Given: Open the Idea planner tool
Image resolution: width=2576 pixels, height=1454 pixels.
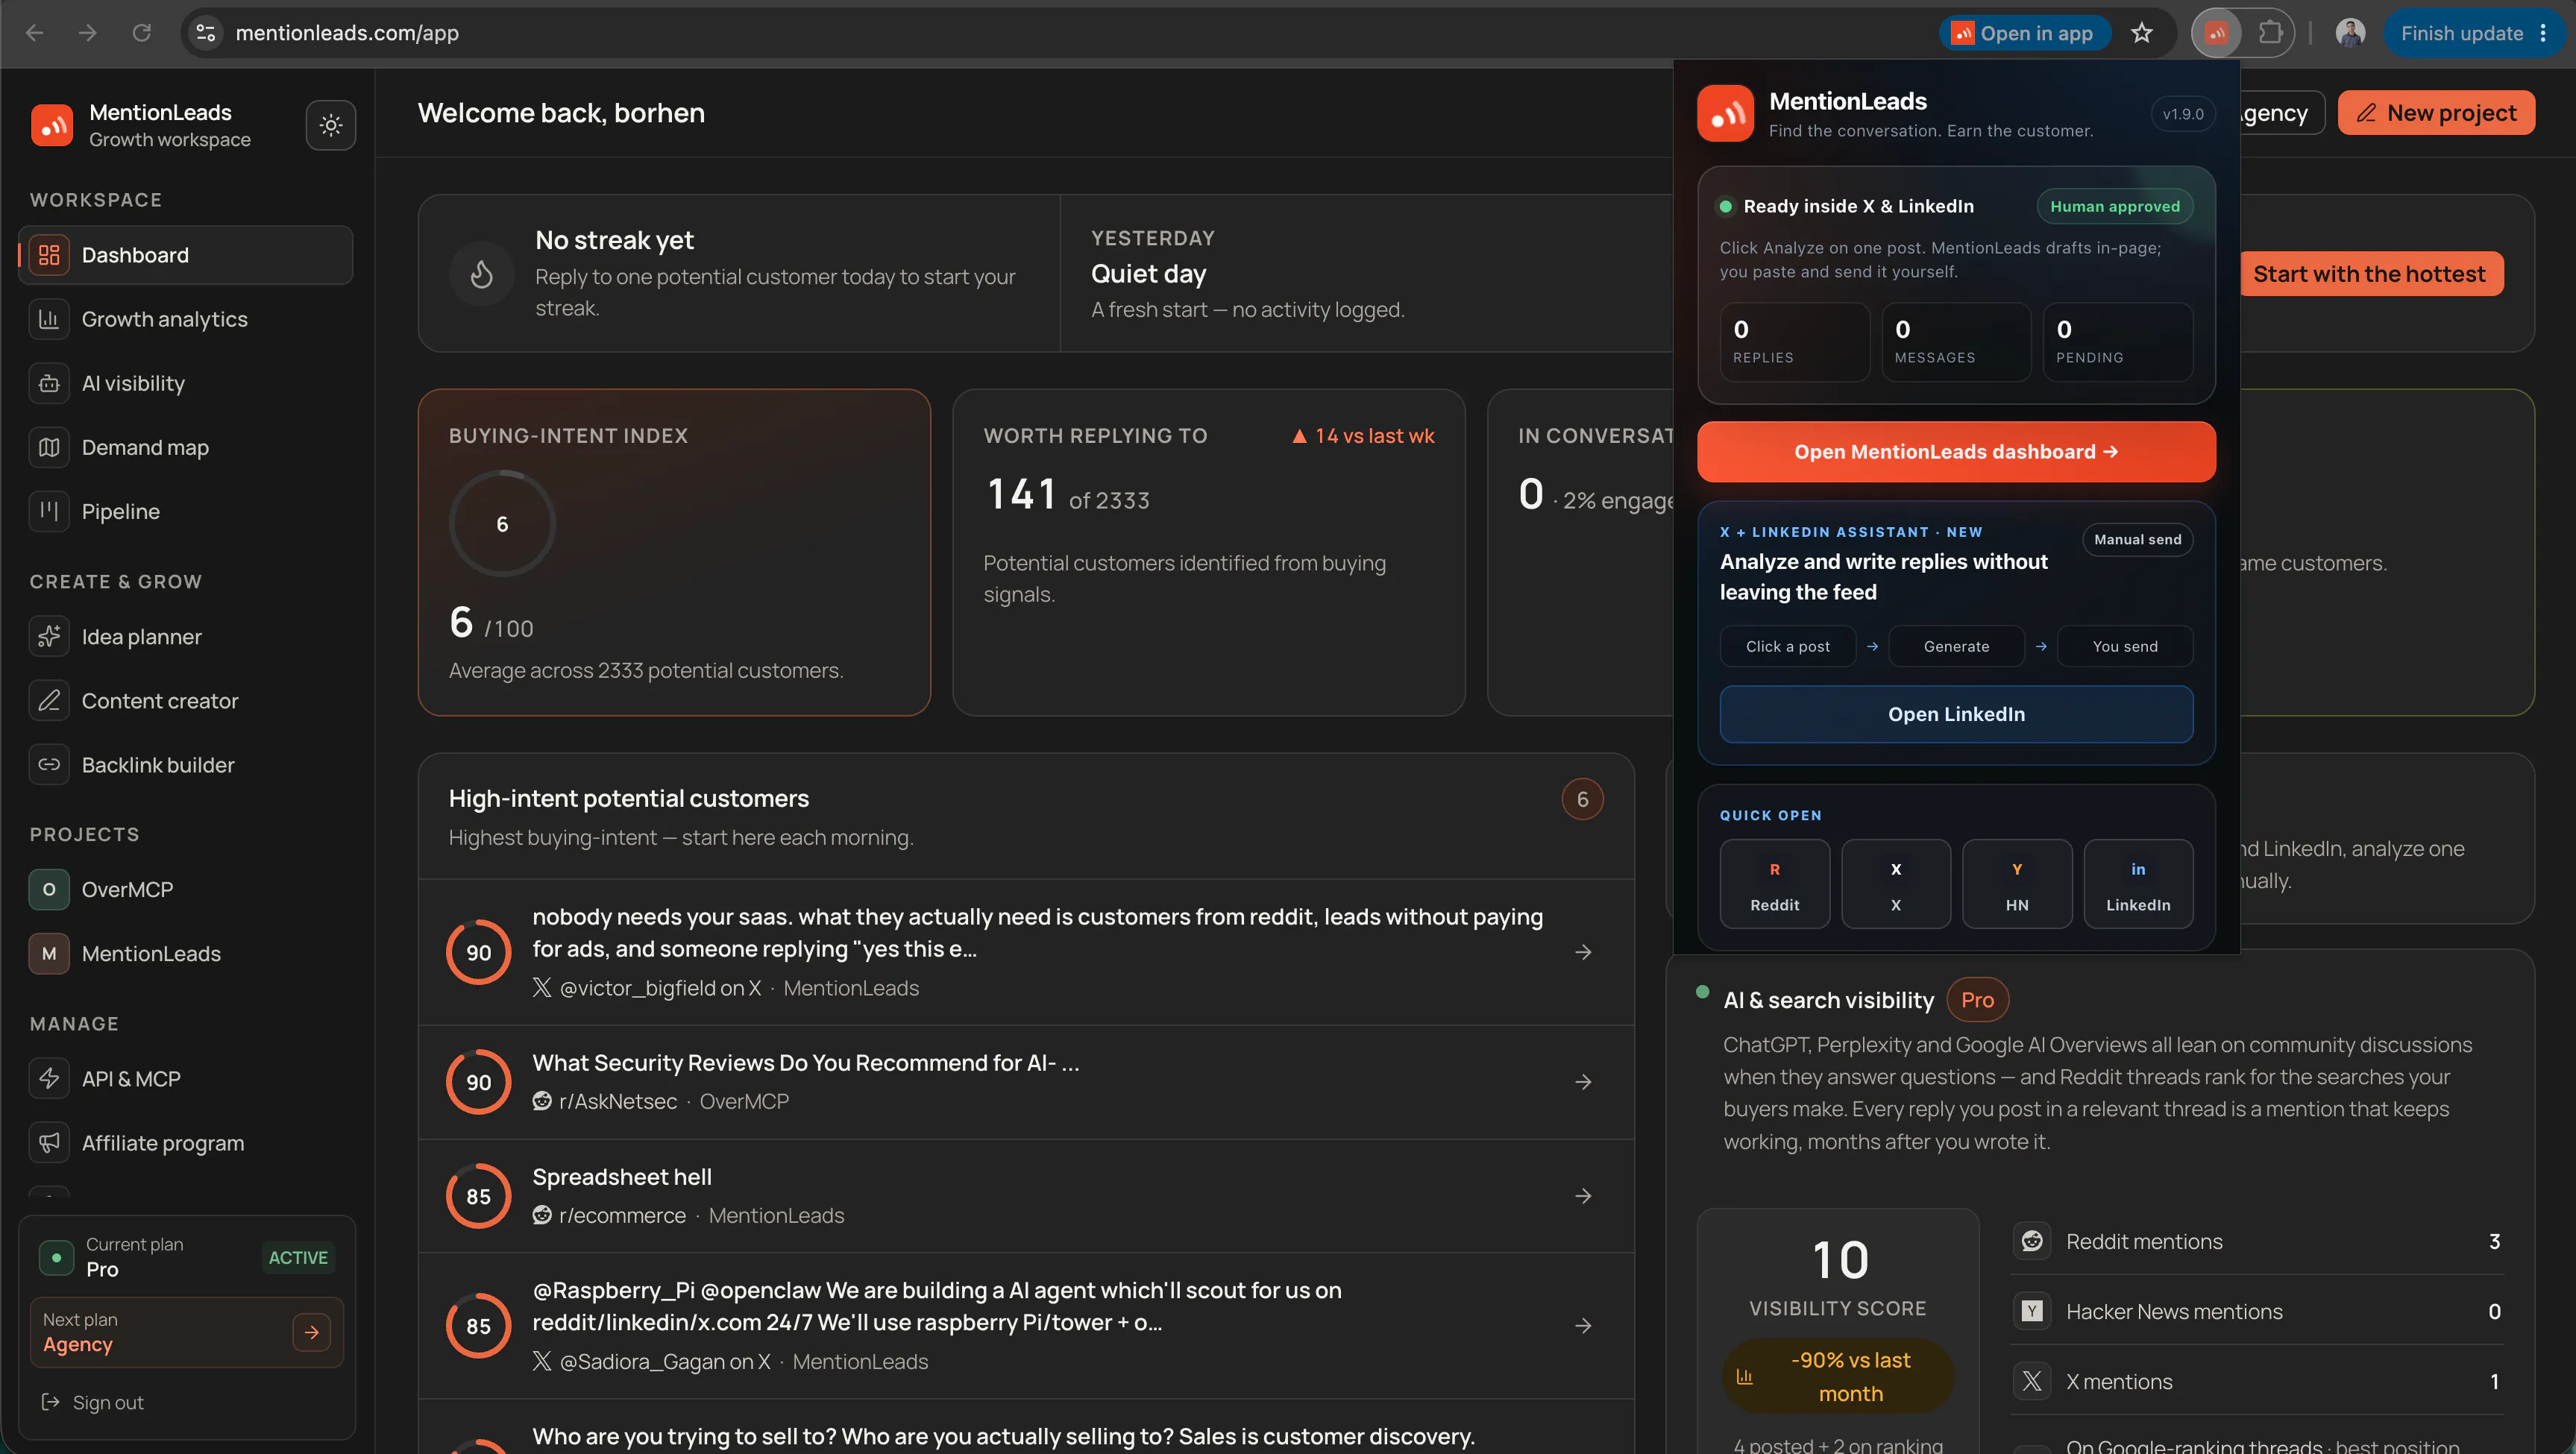Looking at the screenshot, I should tap(186, 637).
